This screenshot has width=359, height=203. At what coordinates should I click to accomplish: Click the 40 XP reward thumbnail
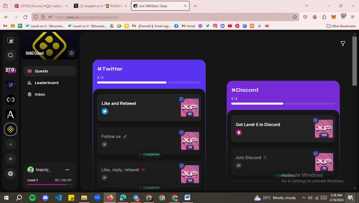coord(190,107)
